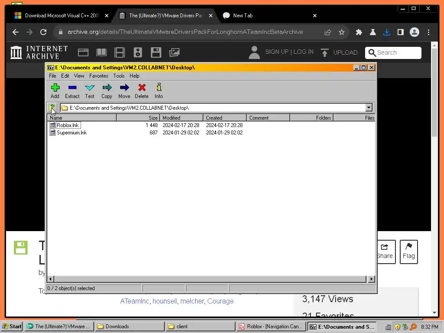Toggle the browser side panel

click(400, 32)
